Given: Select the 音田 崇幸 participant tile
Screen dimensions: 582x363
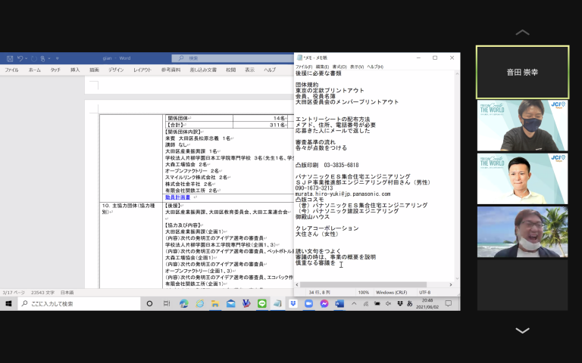Looking at the screenshot, I should 522,72.
